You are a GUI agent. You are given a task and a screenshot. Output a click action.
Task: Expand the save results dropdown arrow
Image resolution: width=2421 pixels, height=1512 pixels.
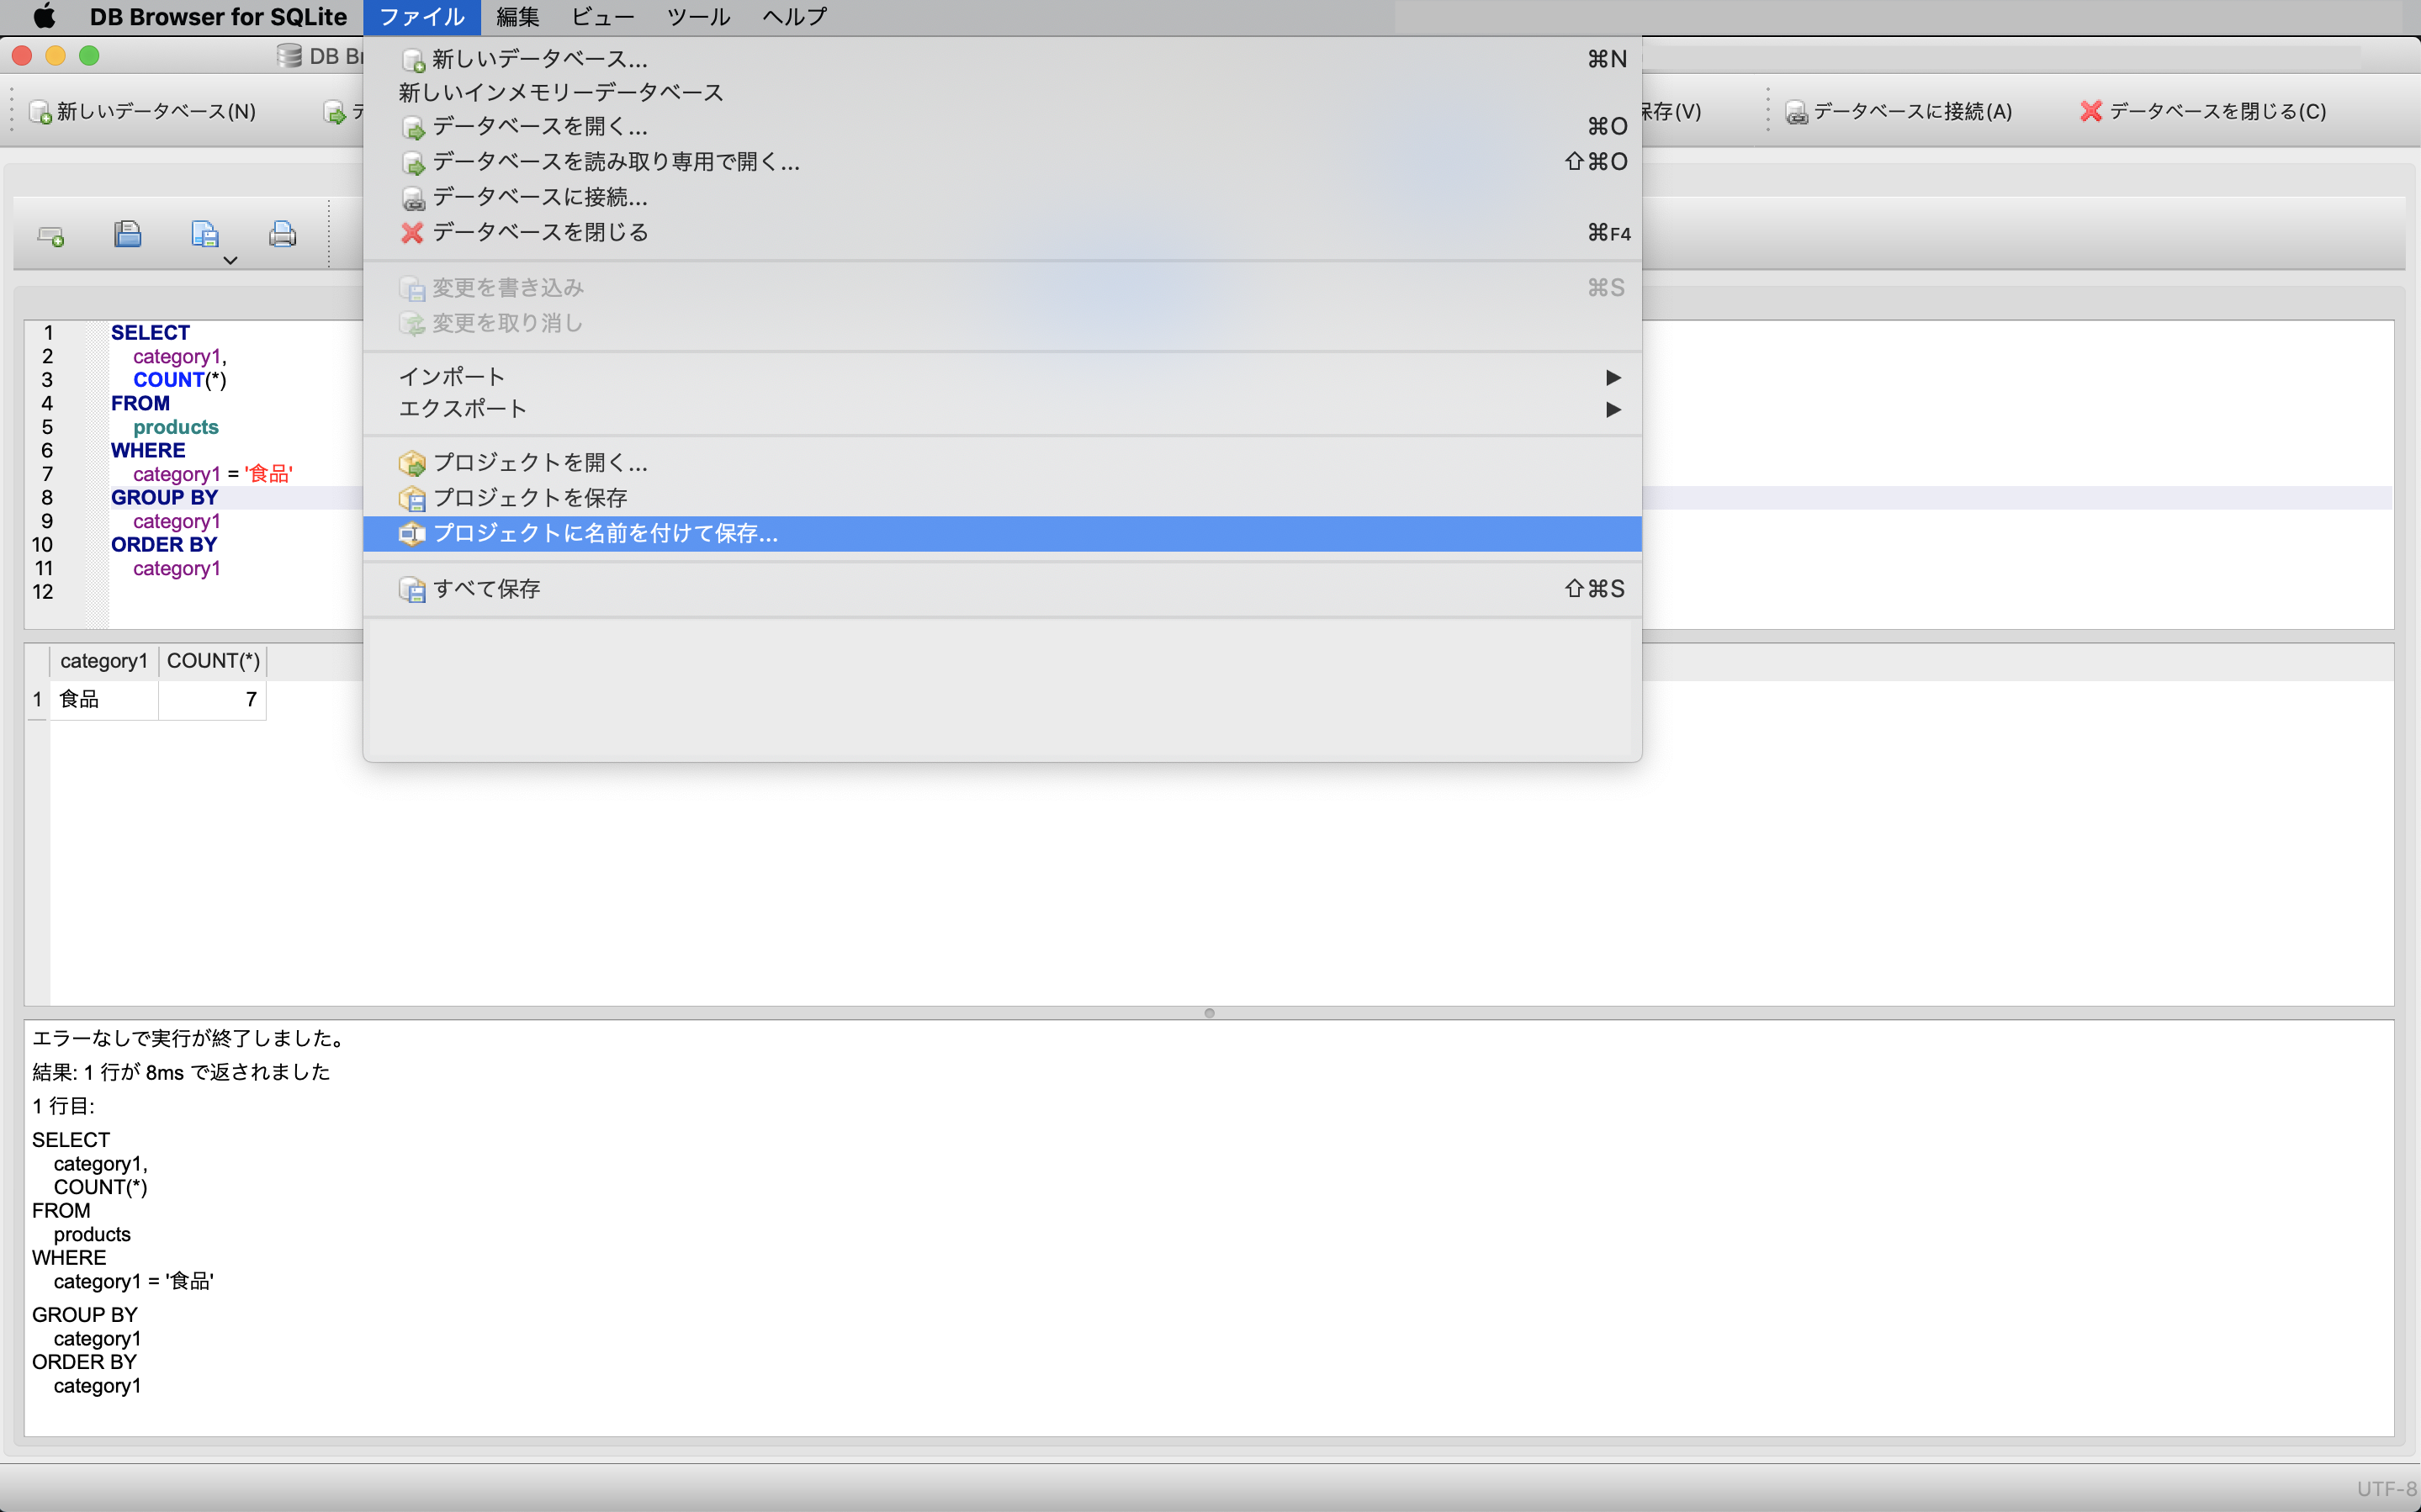coord(230,260)
